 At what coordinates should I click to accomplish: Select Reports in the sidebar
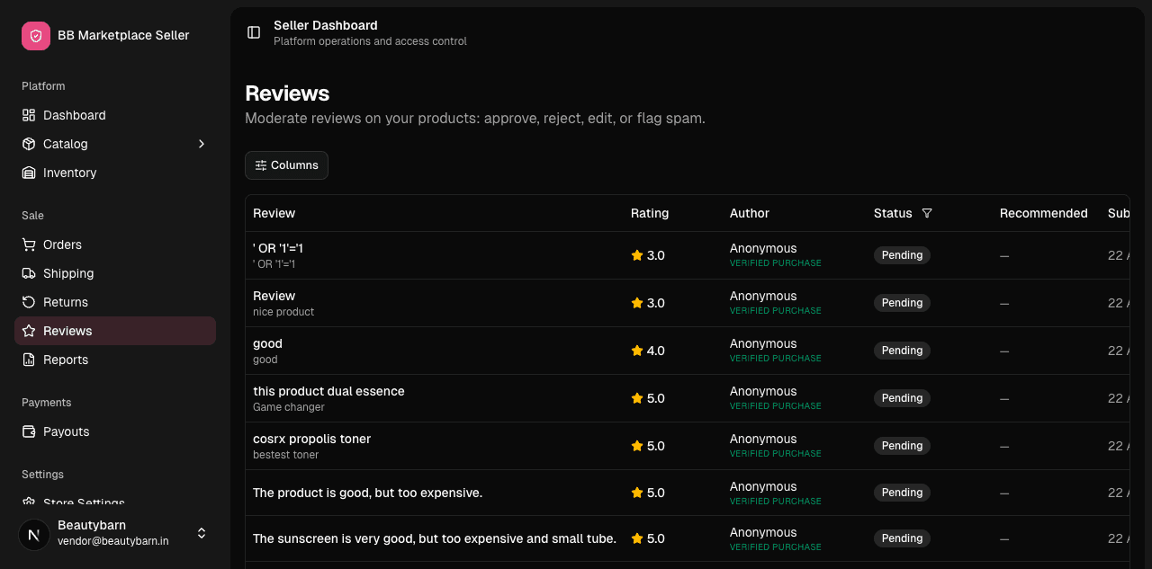[115, 360]
